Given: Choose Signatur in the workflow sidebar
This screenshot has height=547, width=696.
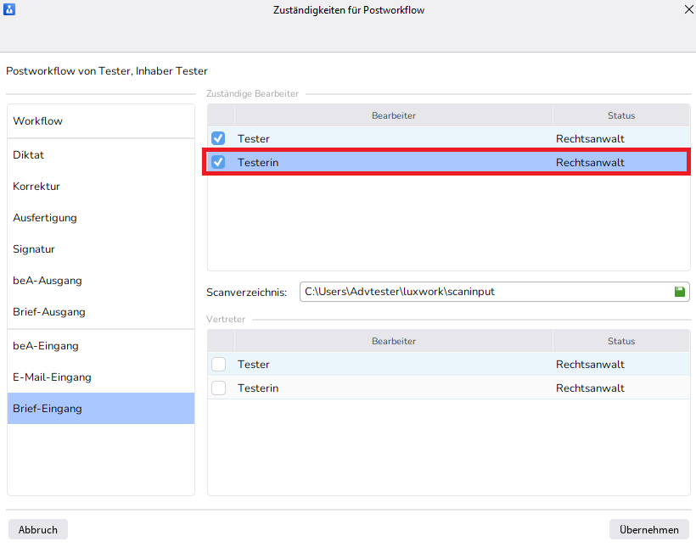Looking at the screenshot, I should [32, 249].
